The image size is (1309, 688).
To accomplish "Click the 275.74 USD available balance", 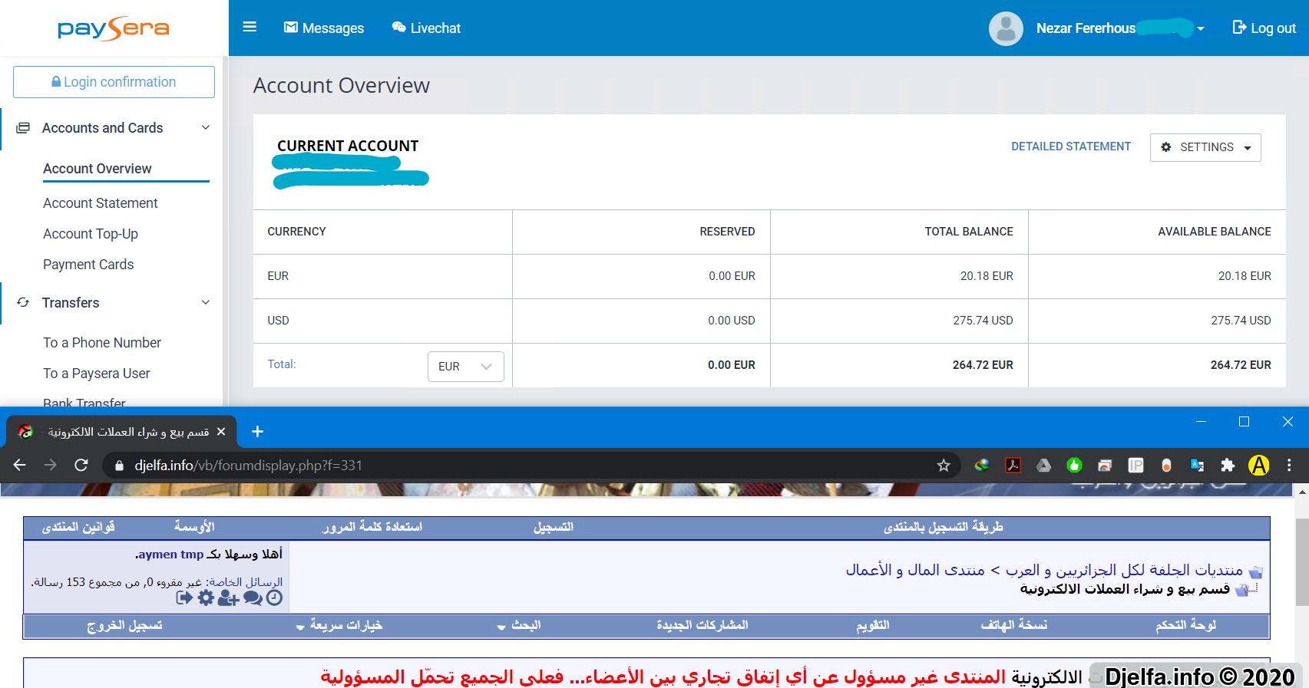I will [x=1241, y=321].
